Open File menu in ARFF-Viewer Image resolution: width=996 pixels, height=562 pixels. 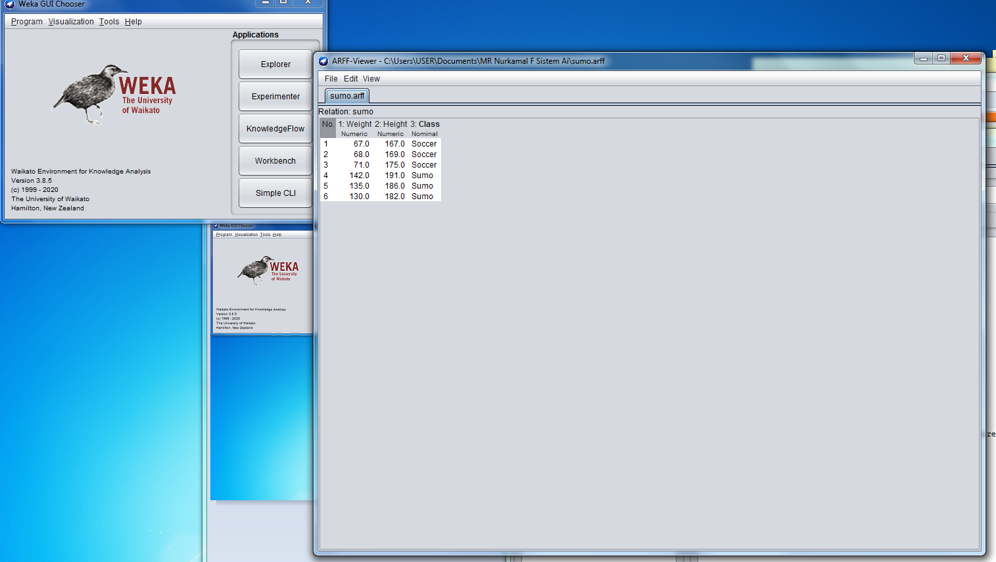[331, 79]
